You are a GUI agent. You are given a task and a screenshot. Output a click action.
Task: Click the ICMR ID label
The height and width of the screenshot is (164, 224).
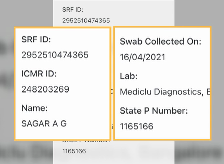[x=39, y=74]
